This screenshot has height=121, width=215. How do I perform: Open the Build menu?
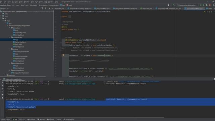coord(32,2)
